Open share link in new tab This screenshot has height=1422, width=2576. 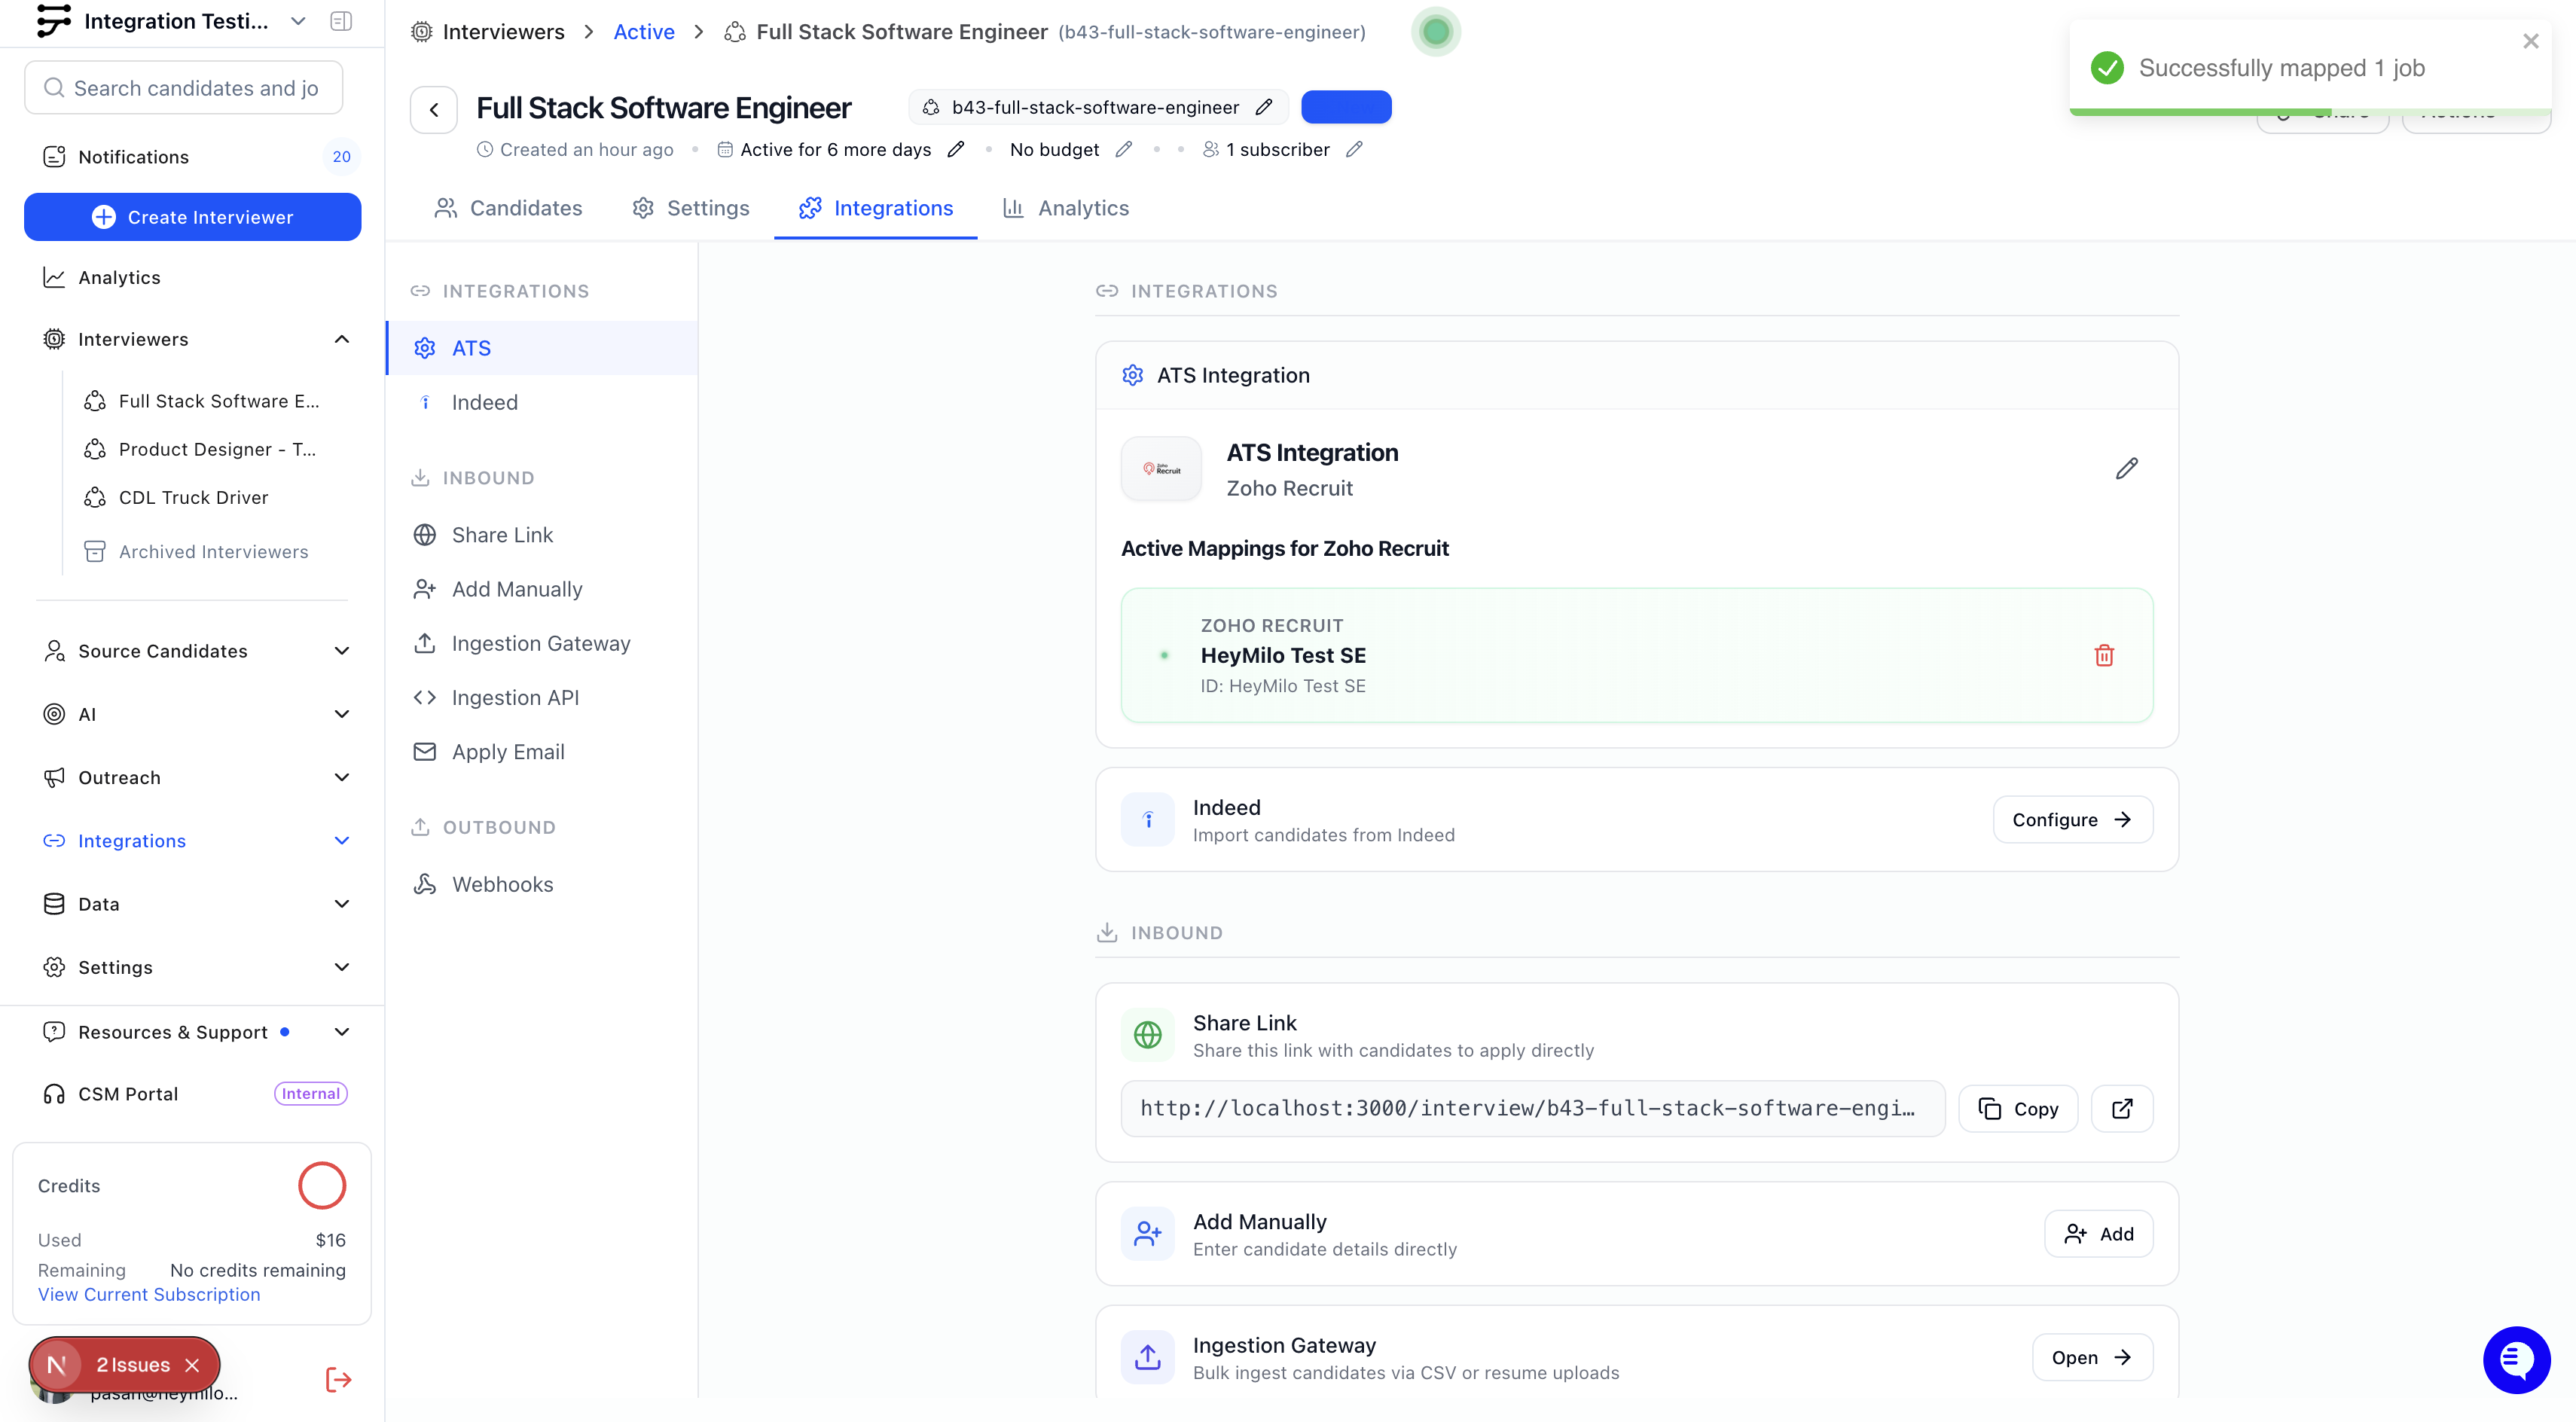click(x=2121, y=1108)
